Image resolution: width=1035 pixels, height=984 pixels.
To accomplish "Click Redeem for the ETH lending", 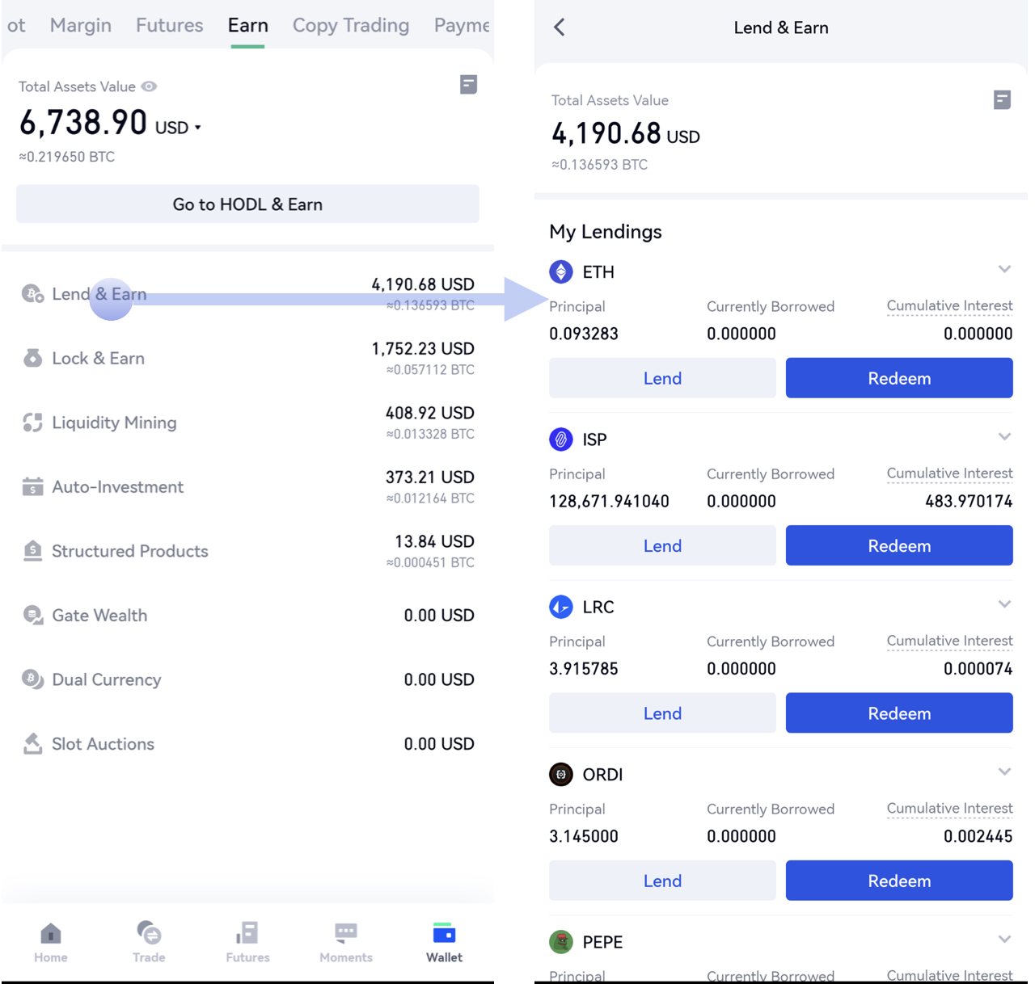I will pyautogui.click(x=898, y=378).
